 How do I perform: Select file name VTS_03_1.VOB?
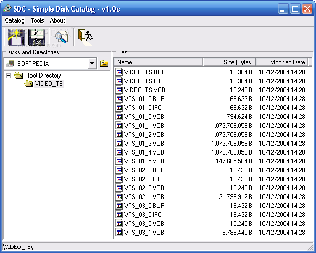(x=144, y=232)
